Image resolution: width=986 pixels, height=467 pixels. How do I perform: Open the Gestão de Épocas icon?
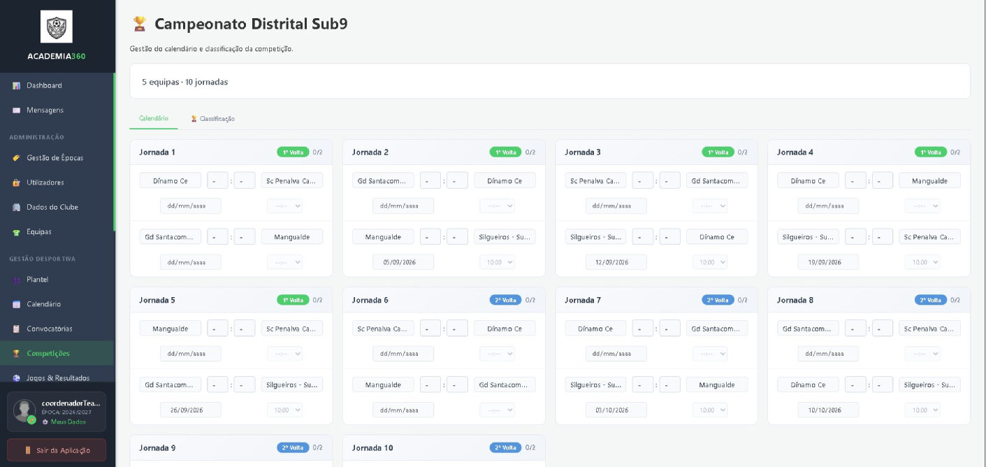click(x=16, y=158)
